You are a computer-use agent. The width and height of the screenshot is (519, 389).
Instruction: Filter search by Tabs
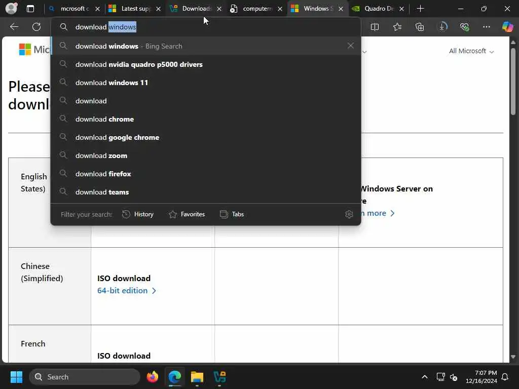[232, 214]
